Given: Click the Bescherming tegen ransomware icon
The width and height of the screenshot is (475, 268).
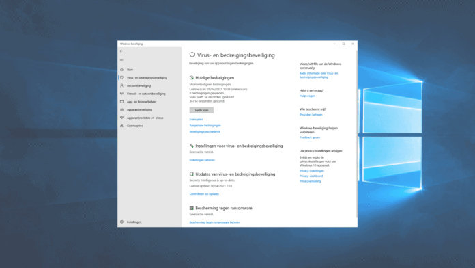Looking at the screenshot, I should (x=192, y=208).
